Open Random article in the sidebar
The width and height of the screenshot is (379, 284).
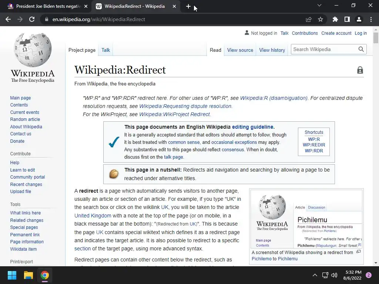[x=25, y=119]
